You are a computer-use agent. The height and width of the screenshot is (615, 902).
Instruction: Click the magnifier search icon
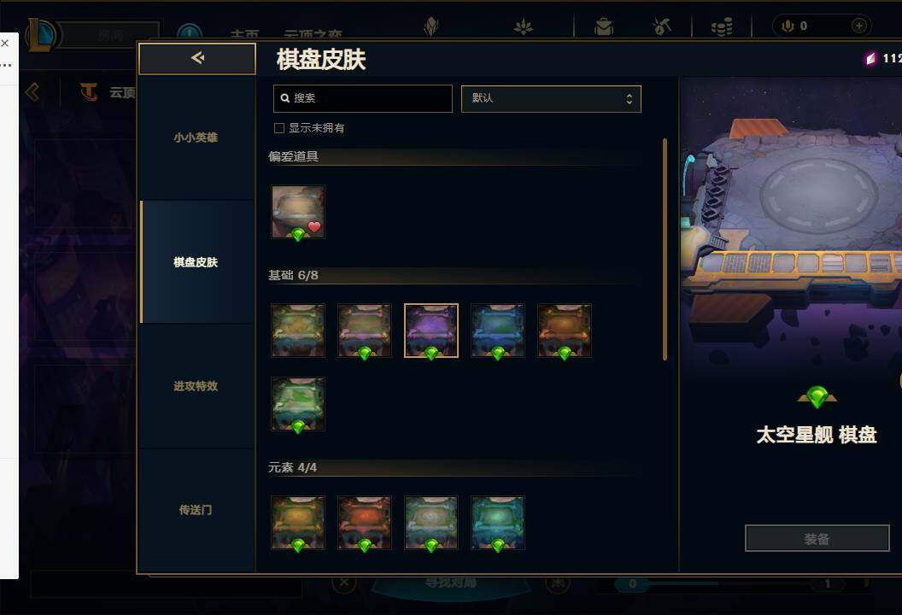(284, 98)
